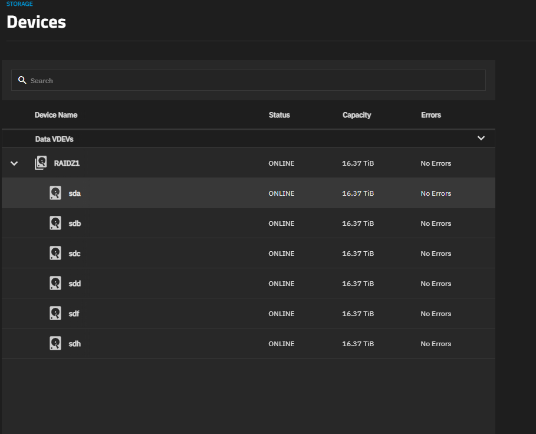Screen dimensions: 536x434
Task: Click the sda disk icon
Action: [55, 193]
